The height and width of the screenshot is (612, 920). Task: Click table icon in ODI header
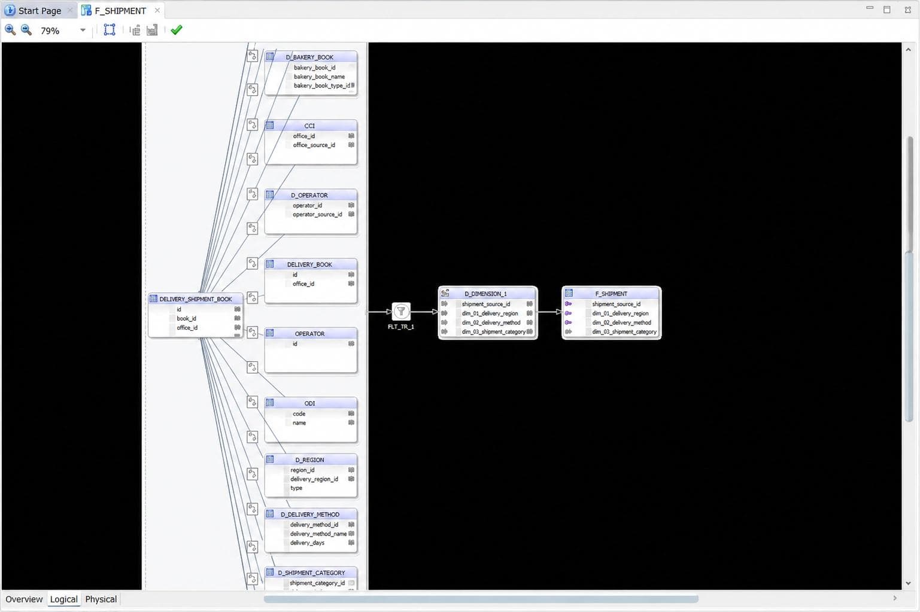tap(270, 403)
